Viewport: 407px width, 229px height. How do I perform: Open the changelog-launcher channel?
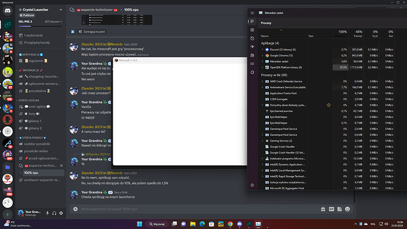click(41, 77)
